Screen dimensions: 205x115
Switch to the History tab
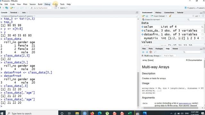[x=158, y=13]
